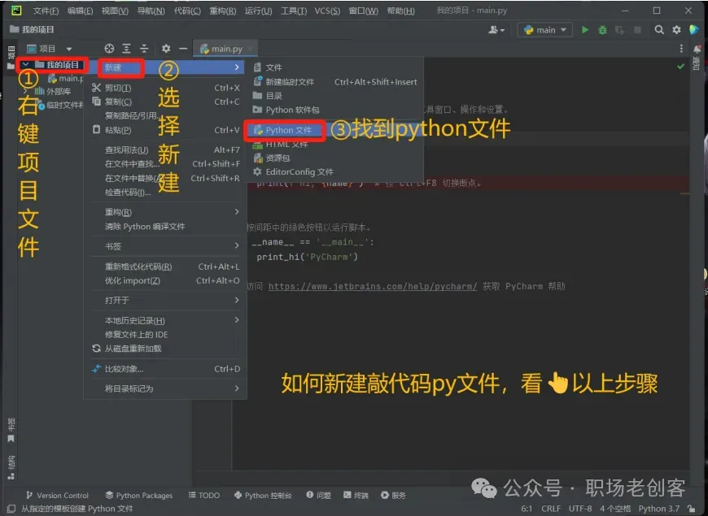This screenshot has height=516, width=708.
Task: Select 新建临时文件 in New submenu
Action: coord(335,82)
